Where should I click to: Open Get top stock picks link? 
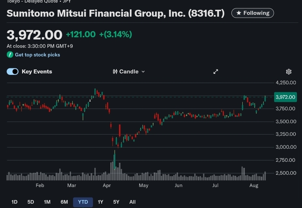point(37,55)
